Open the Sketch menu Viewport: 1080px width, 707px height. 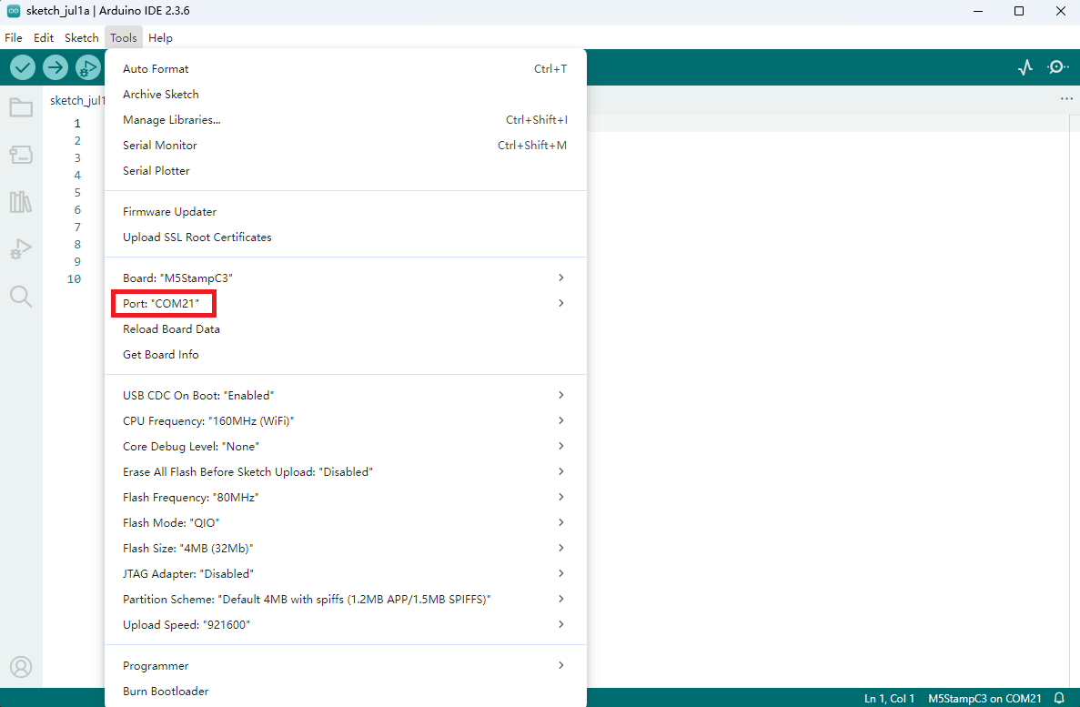[x=81, y=38]
